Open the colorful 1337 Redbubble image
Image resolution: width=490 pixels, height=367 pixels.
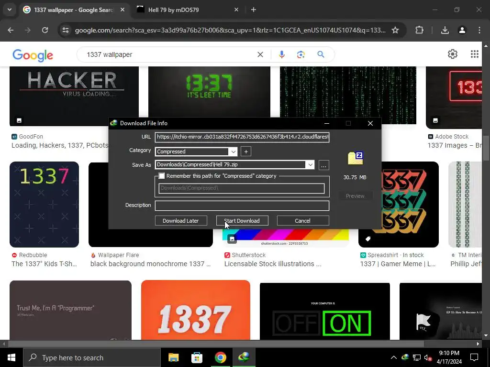click(44, 205)
